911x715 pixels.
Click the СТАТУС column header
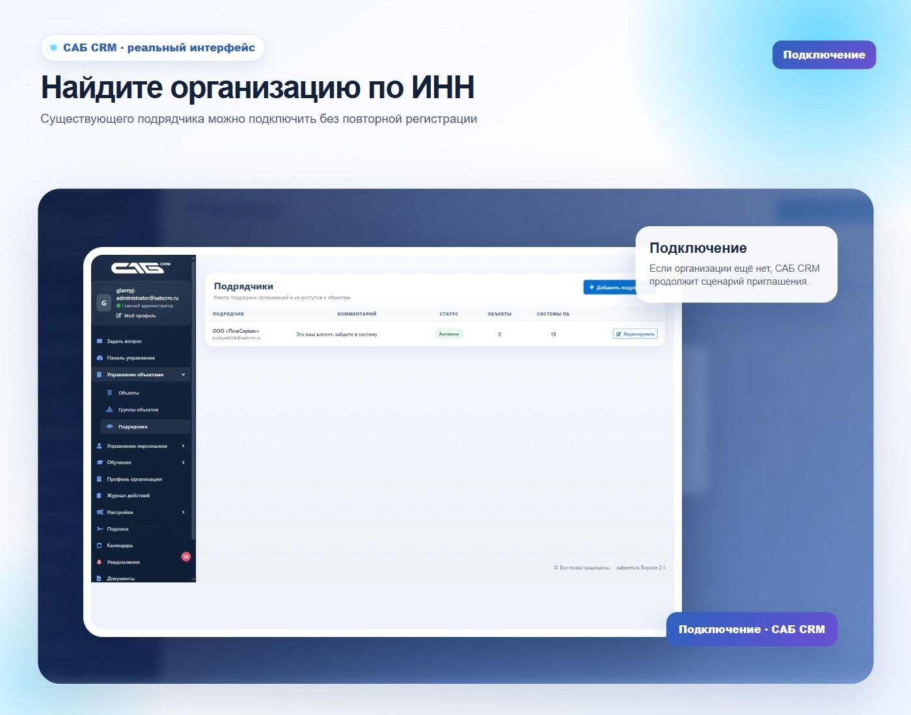pos(449,314)
